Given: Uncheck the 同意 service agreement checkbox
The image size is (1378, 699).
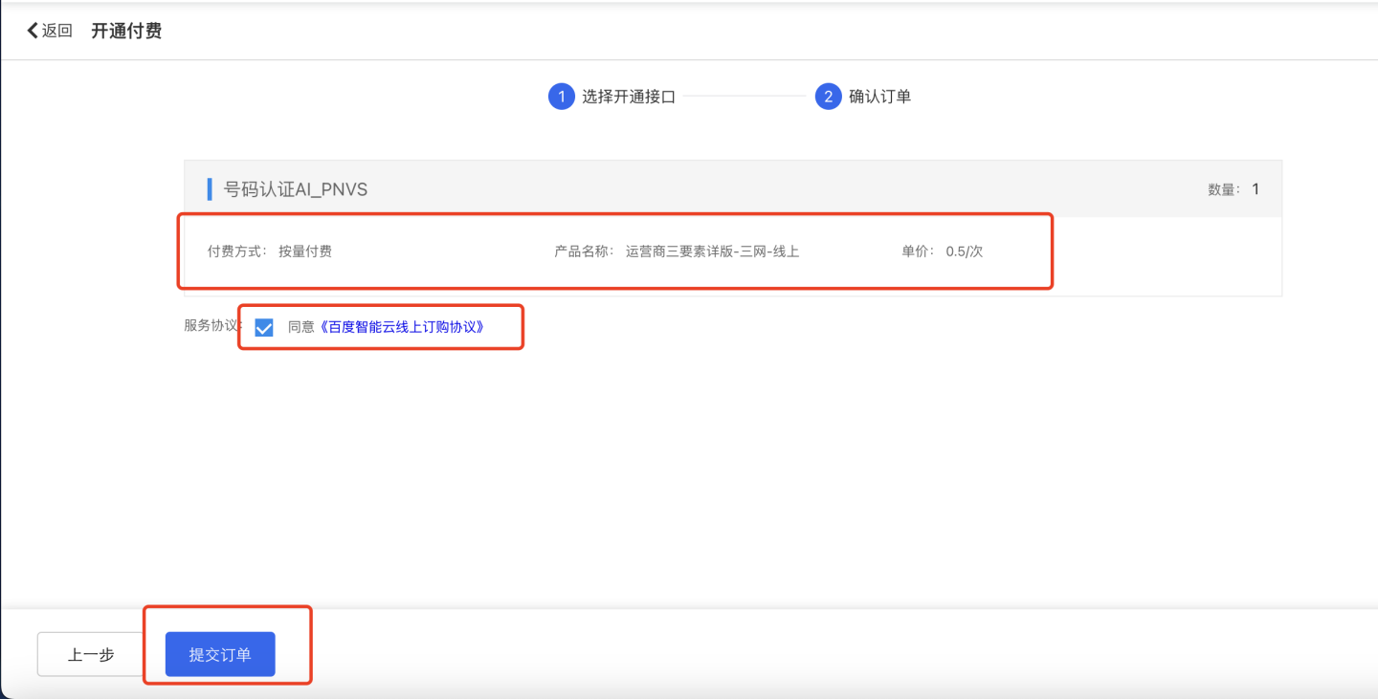Looking at the screenshot, I should point(264,327).
